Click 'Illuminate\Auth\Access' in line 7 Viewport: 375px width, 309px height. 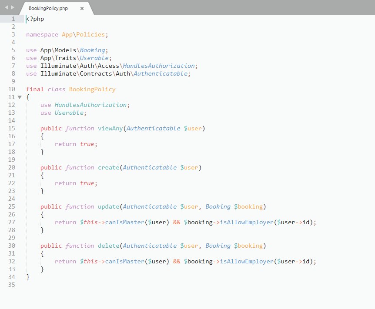coord(80,66)
